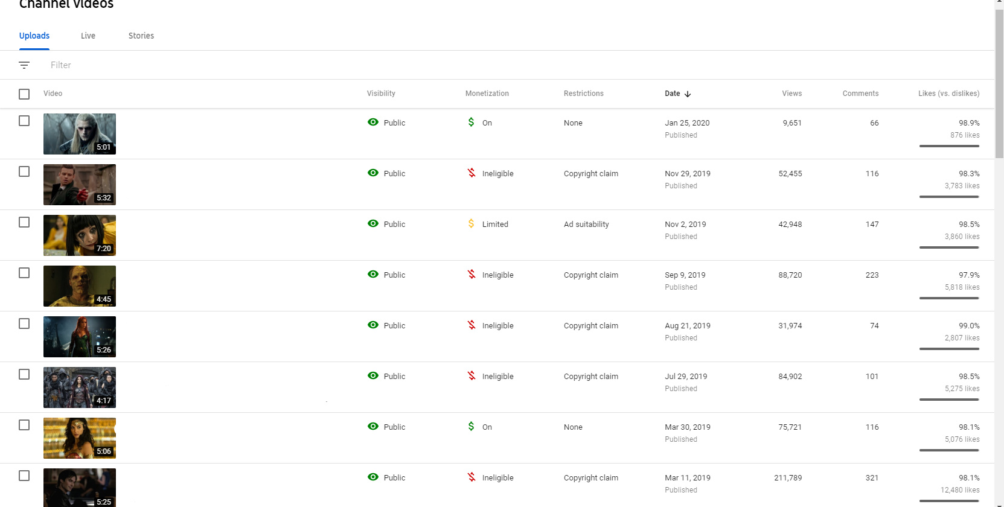The width and height of the screenshot is (1004, 507).
Task: Click the eye icon for Nov 29, 2019 video
Action: (x=373, y=173)
